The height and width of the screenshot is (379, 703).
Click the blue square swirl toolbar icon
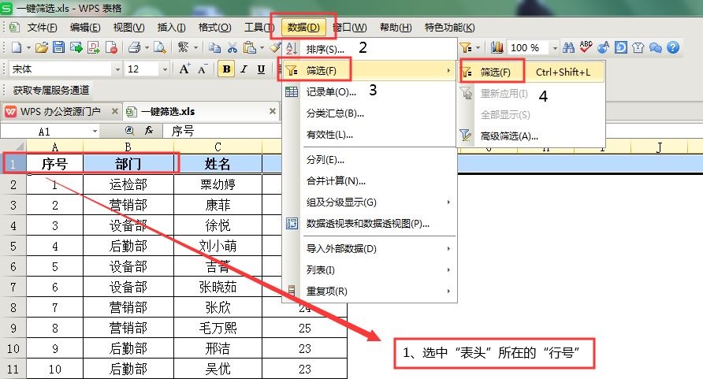tap(620, 47)
